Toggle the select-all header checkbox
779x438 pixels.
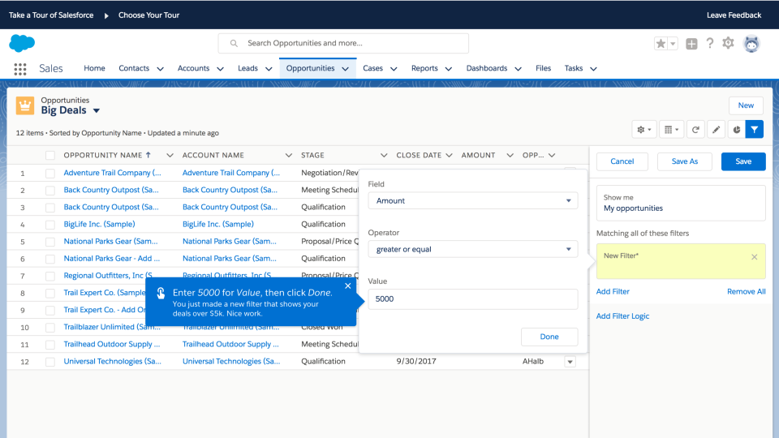[50, 156]
